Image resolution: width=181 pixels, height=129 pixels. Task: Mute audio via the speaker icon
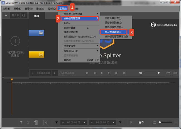tap(140, 73)
